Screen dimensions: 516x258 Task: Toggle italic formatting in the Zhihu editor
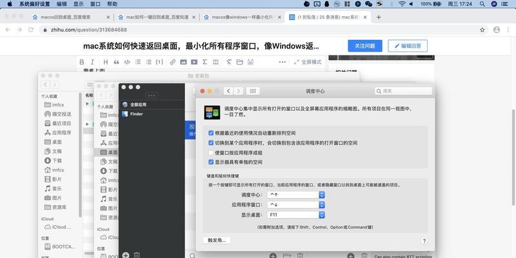92,62
